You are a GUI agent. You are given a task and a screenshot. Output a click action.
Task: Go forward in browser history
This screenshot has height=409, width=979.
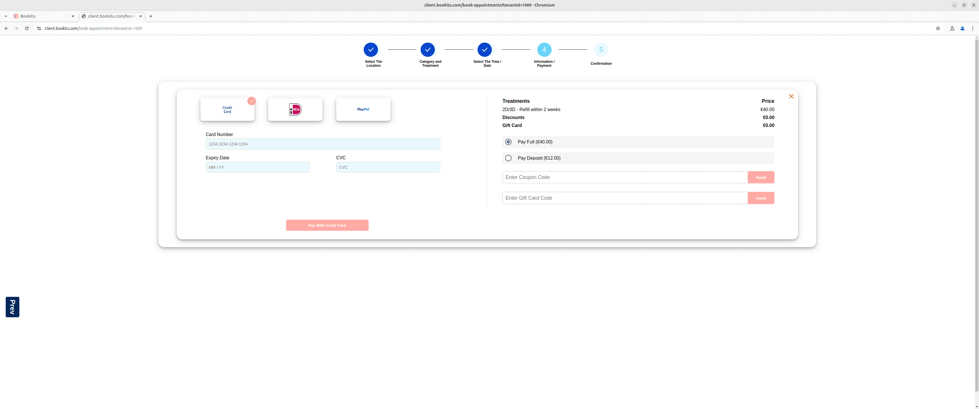point(16,28)
